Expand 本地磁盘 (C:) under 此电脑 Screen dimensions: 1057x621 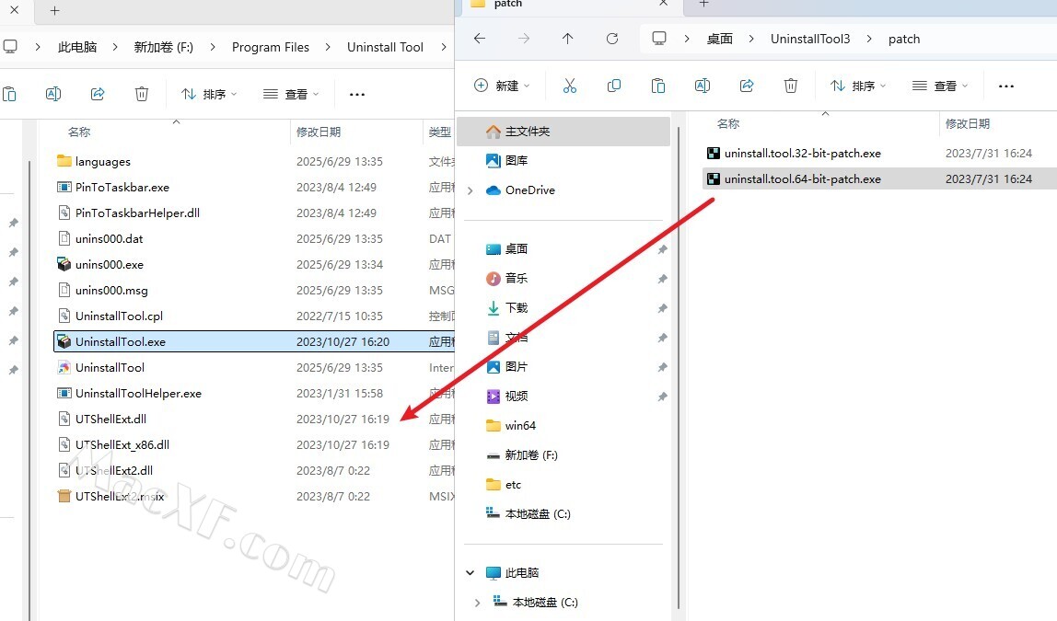(x=477, y=603)
